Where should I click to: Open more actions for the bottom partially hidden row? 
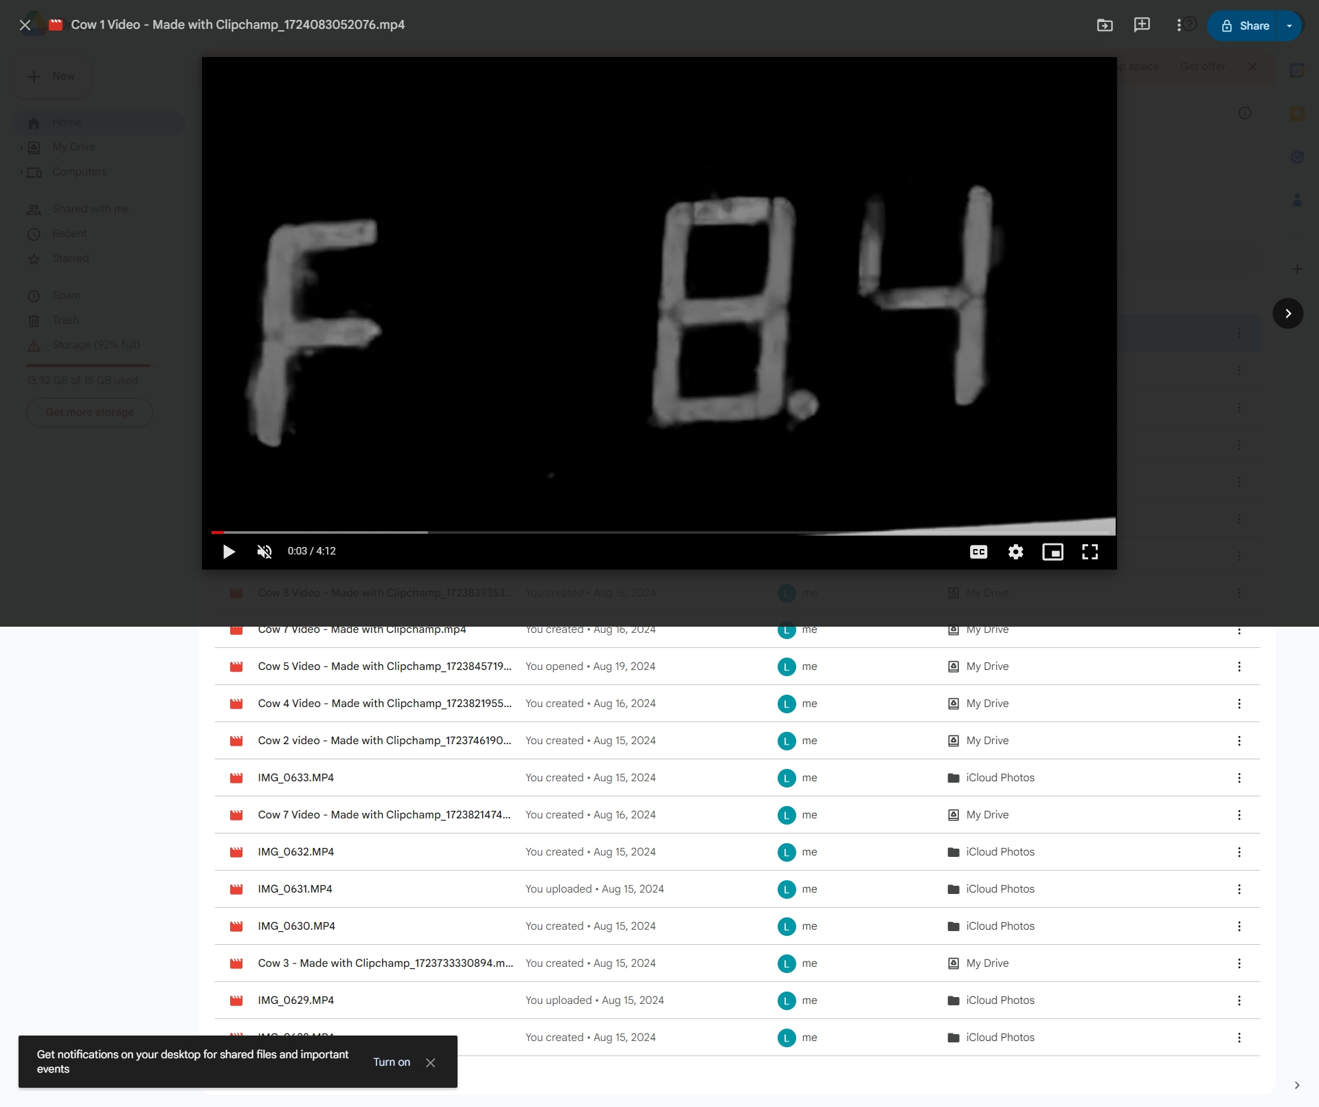point(1239,1038)
